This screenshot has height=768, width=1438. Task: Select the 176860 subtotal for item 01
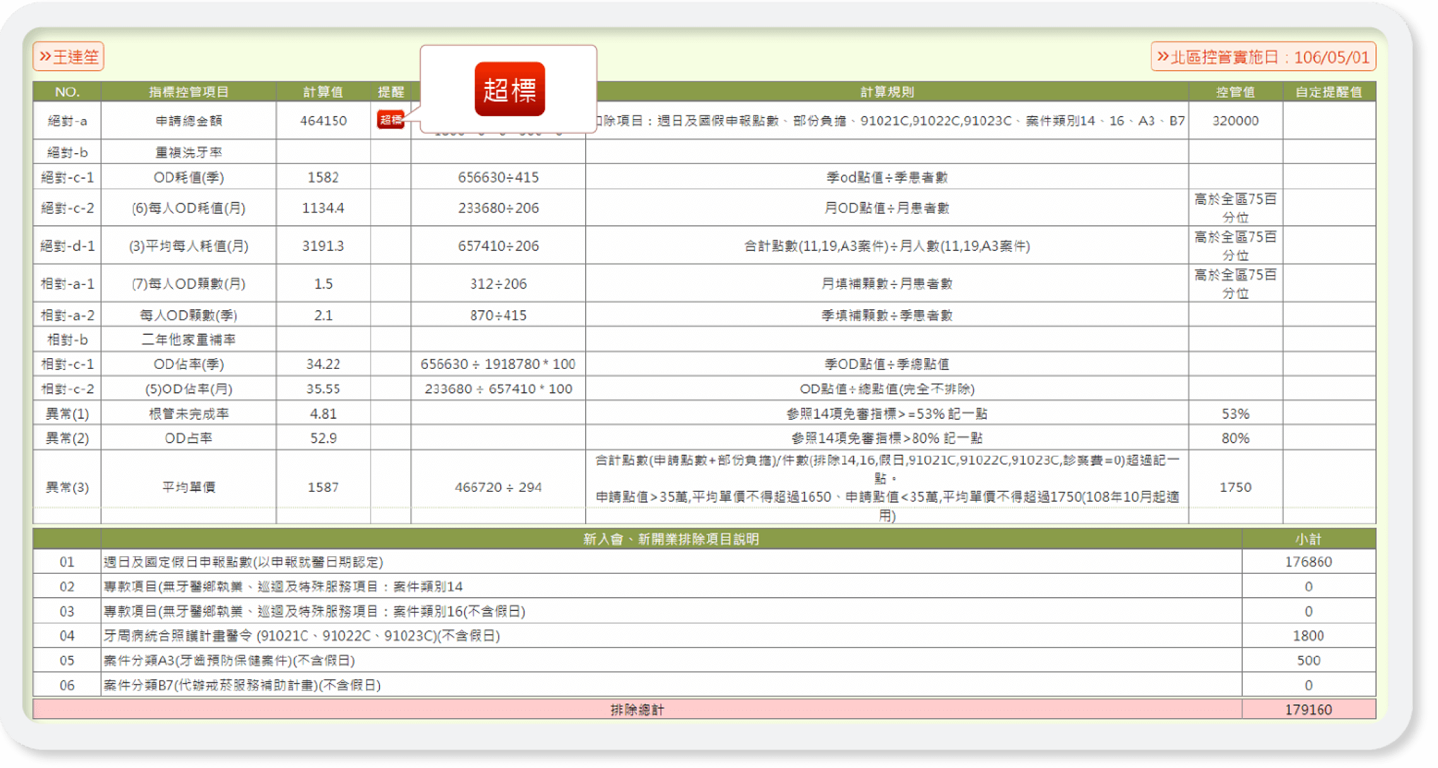coord(1308,562)
